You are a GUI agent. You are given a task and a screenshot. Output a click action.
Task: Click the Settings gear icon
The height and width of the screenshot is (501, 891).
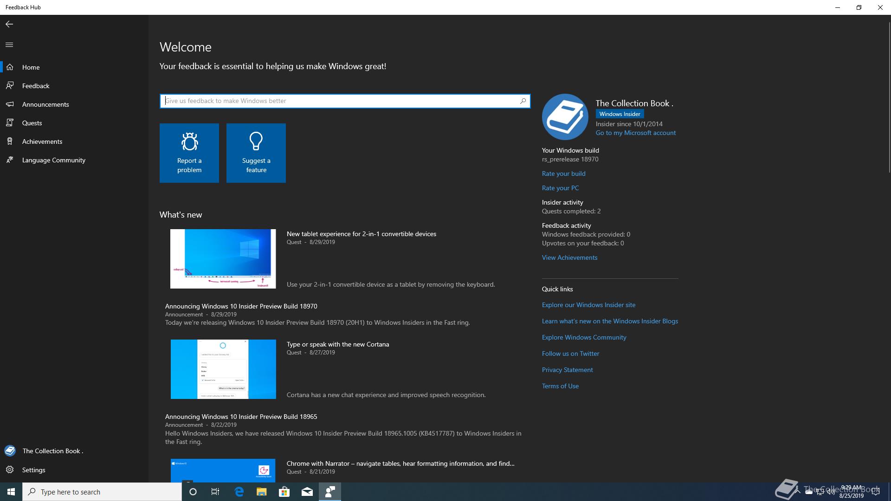pyautogui.click(x=10, y=470)
